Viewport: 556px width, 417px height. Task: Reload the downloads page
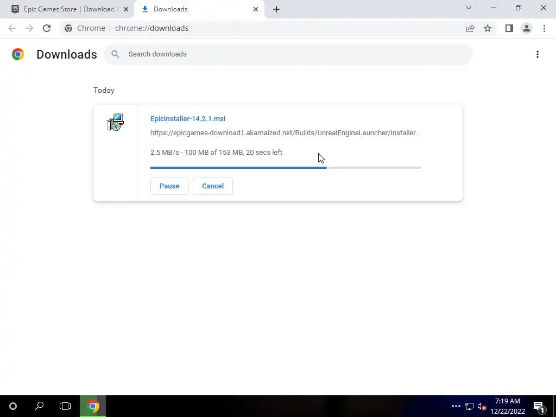[x=47, y=28]
